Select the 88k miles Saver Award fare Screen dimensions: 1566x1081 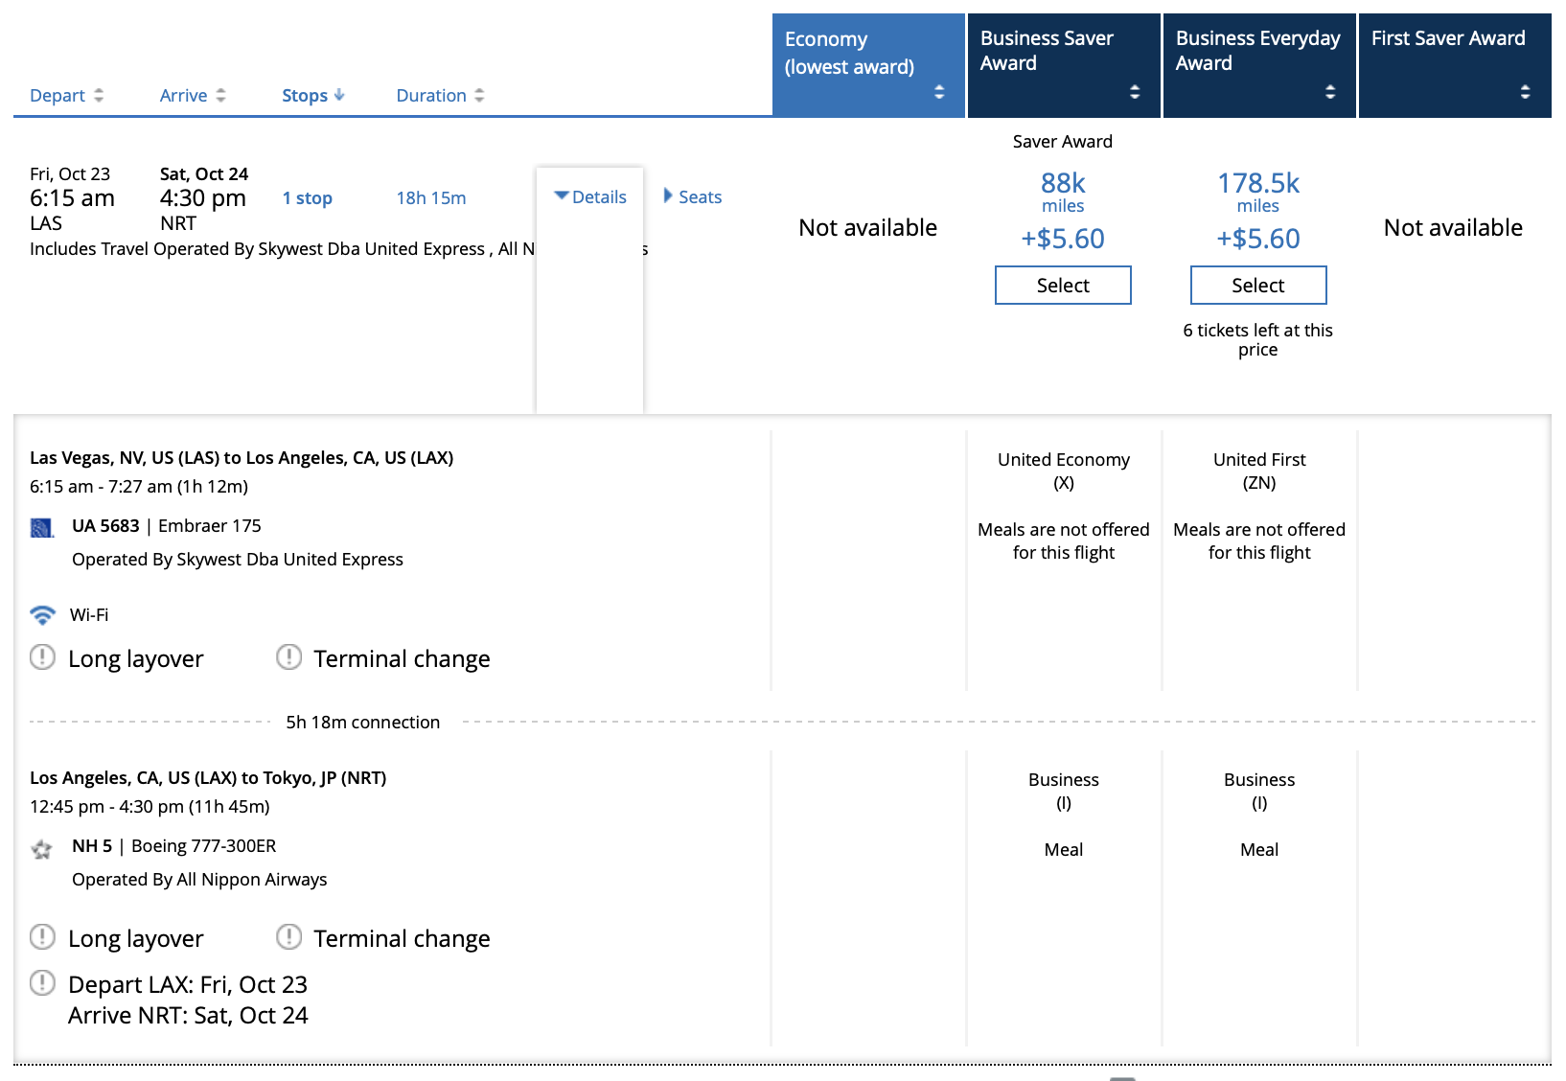click(x=1063, y=285)
